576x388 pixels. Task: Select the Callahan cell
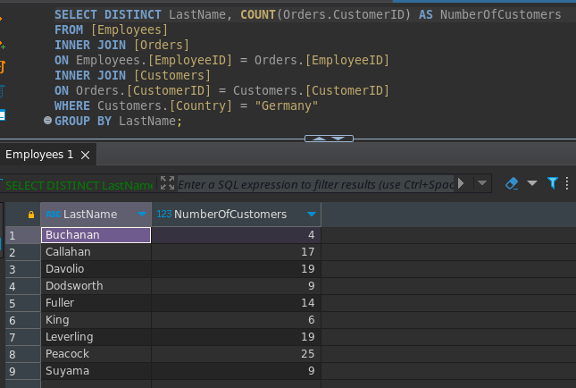pyautogui.click(x=96, y=252)
